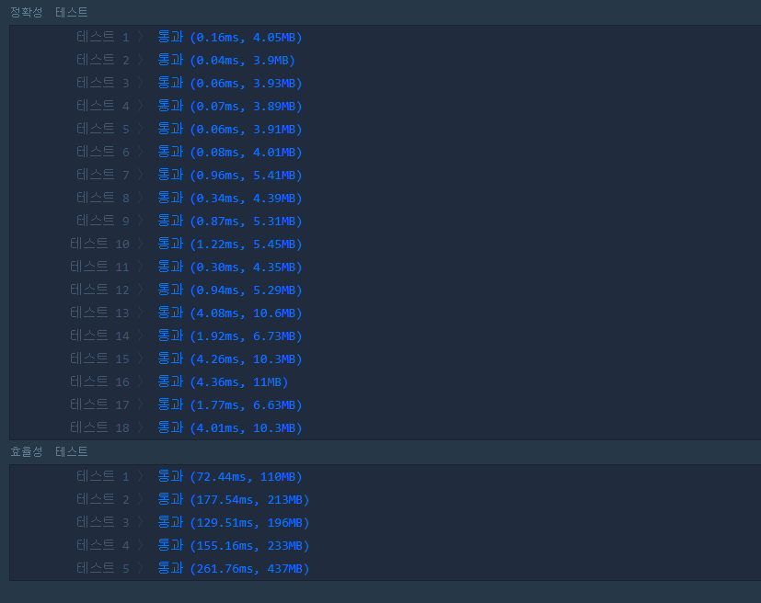Click the 정확성 테스트 heading
This screenshot has height=603, width=761.
point(49,12)
